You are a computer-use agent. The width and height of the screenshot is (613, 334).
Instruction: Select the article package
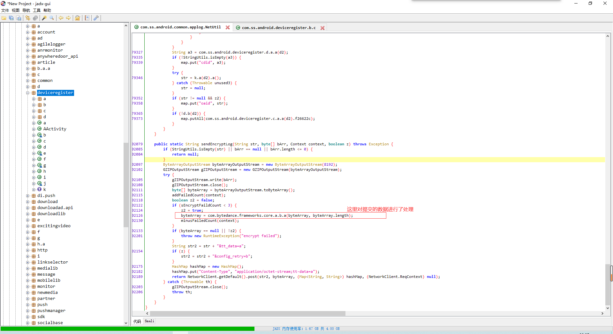click(x=46, y=62)
